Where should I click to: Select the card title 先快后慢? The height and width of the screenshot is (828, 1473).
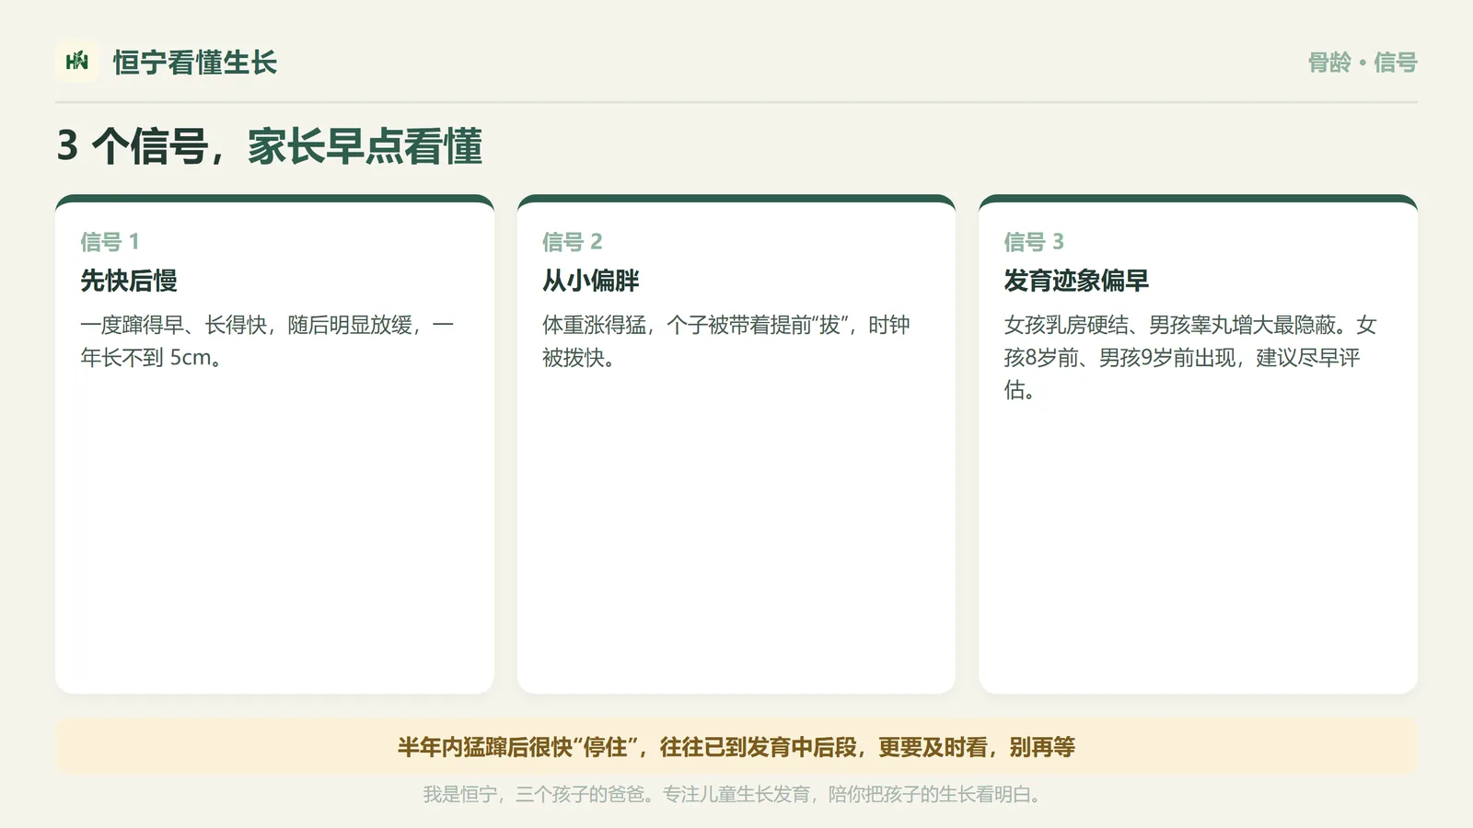129,281
